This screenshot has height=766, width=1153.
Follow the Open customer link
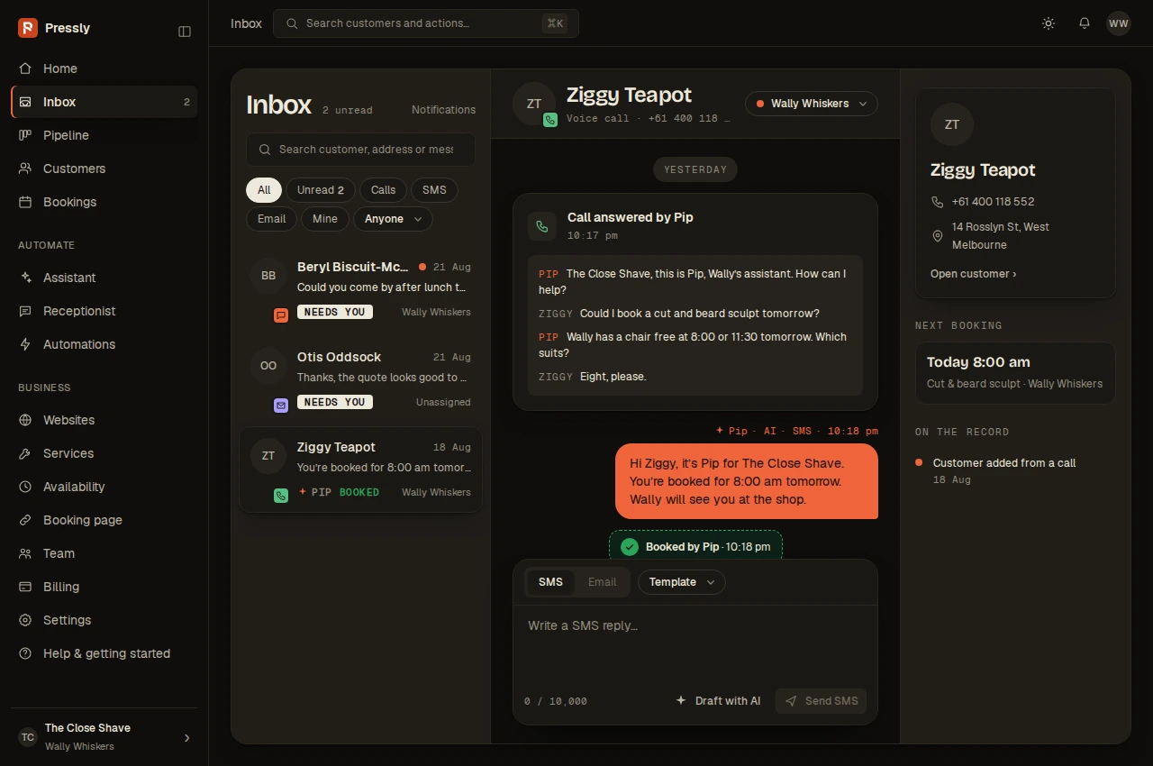pos(973,274)
